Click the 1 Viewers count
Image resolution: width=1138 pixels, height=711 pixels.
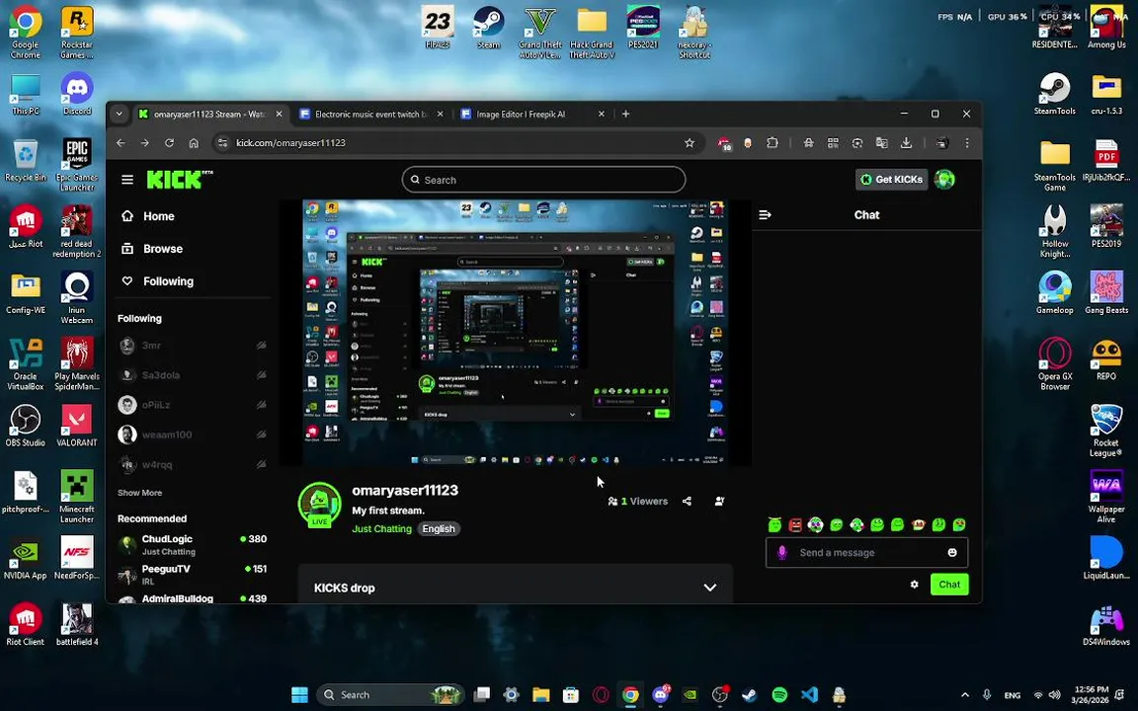638,502
